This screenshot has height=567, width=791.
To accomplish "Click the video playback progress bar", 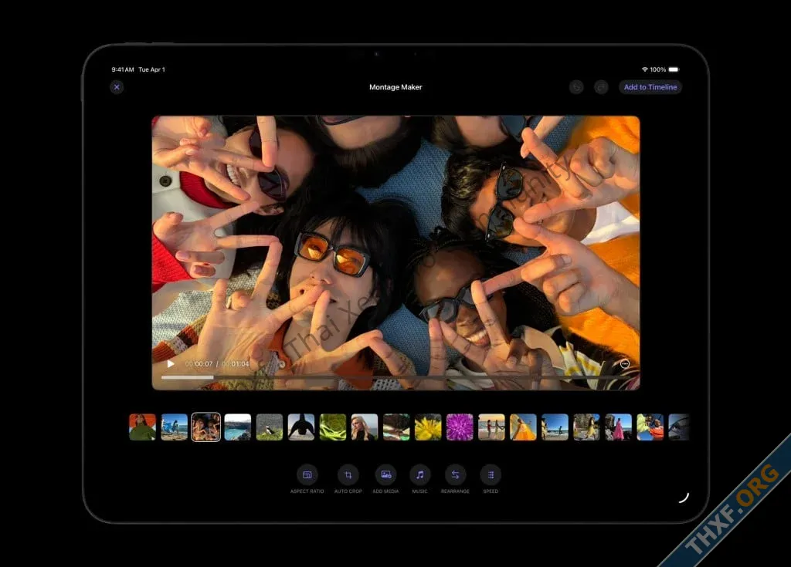I will pyautogui.click(x=386, y=377).
